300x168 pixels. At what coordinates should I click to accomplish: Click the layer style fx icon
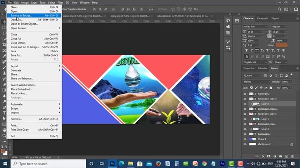pos(263,156)
